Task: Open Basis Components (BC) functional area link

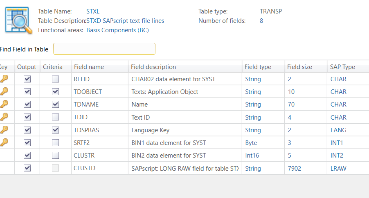Action: (117, 30)
